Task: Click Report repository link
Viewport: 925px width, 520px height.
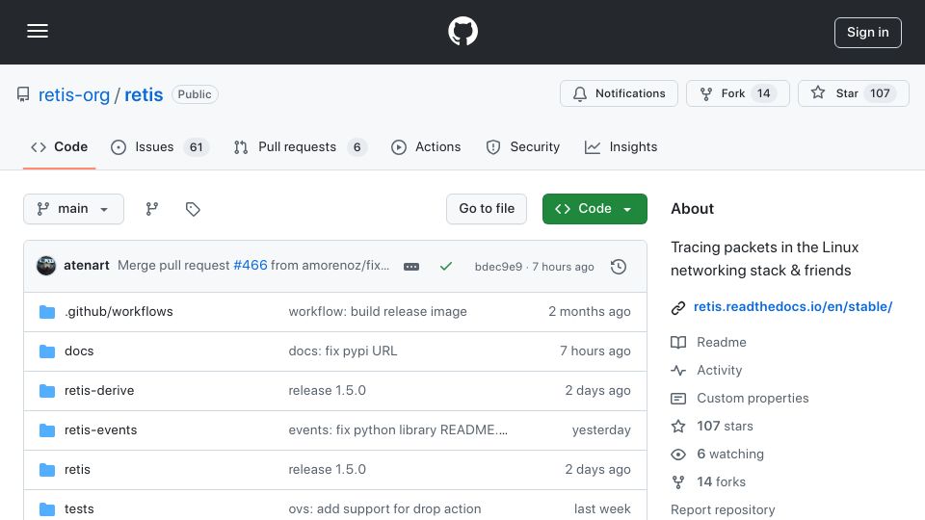Action: tap(723, 510)
